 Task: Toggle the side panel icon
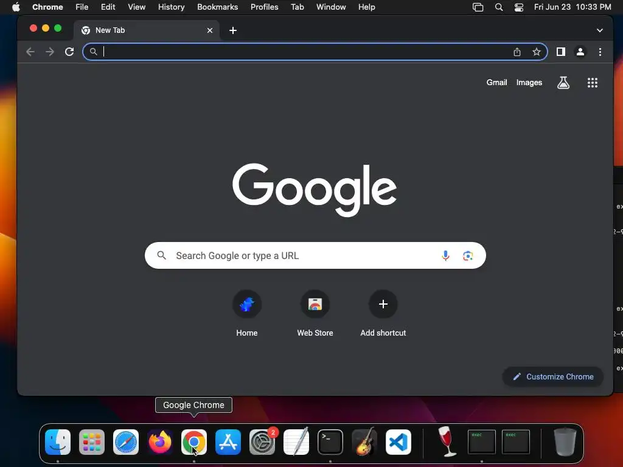click(x=560, y=52)
